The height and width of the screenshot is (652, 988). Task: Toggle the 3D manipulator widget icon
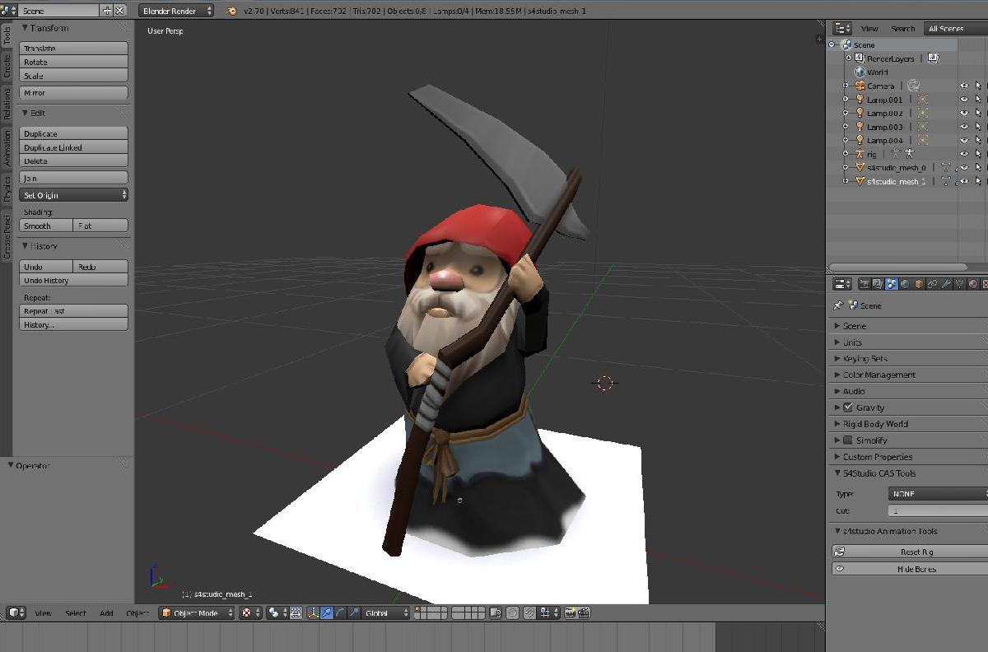[312, 613]
